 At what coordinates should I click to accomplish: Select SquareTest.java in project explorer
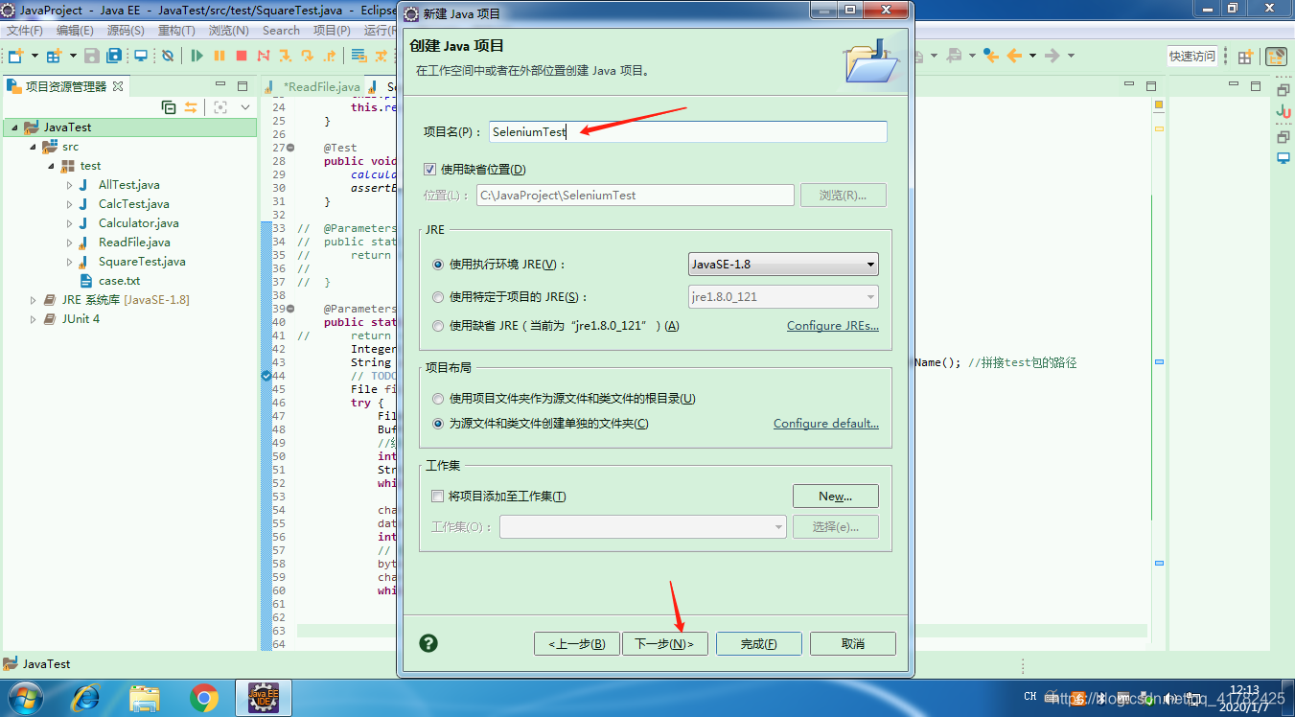(x=142, y=262)
